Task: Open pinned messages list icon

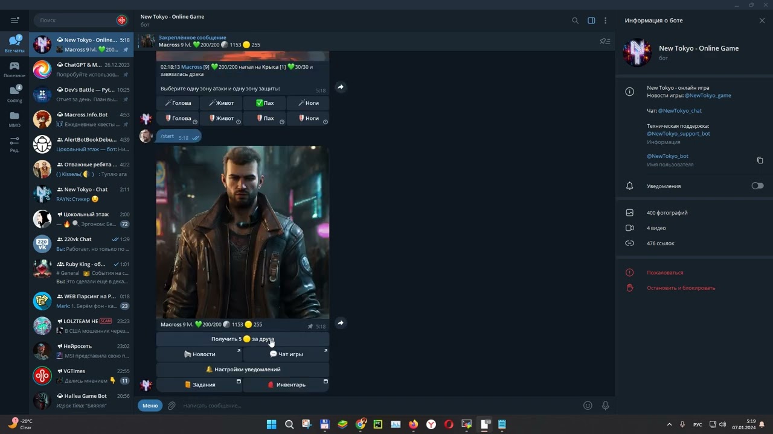Action: [x=605, y=41]
